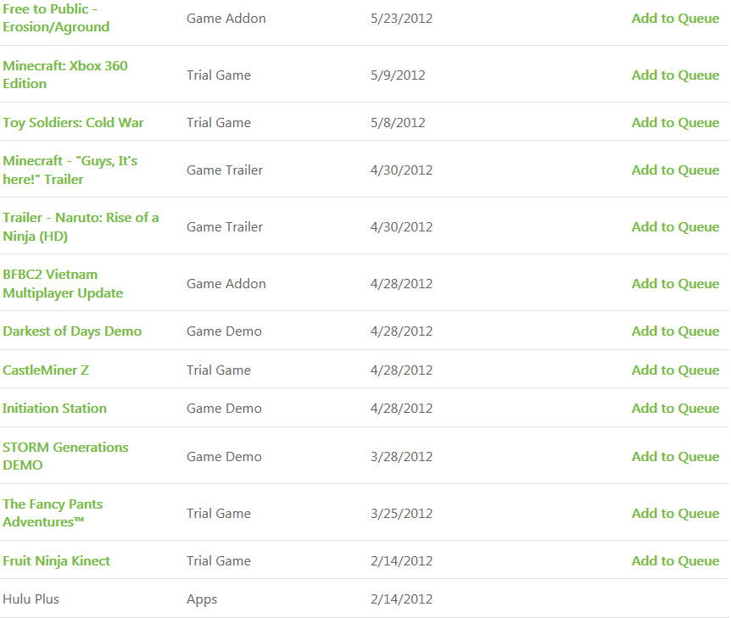Add Fruit Ninja Kinect to queue

point(676,560)
